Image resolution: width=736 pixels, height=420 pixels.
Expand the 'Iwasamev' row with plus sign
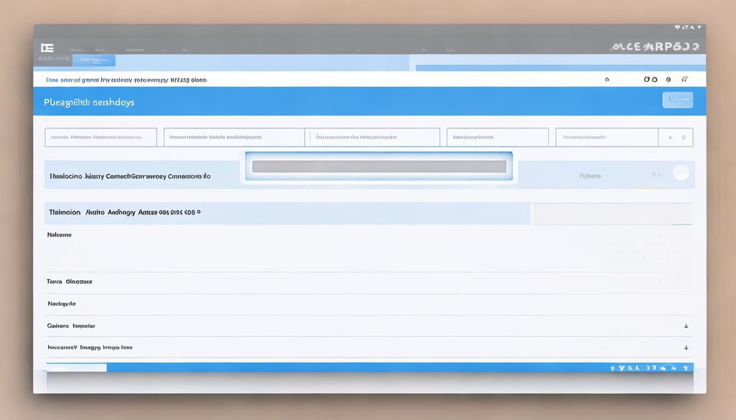pos(686,348)
